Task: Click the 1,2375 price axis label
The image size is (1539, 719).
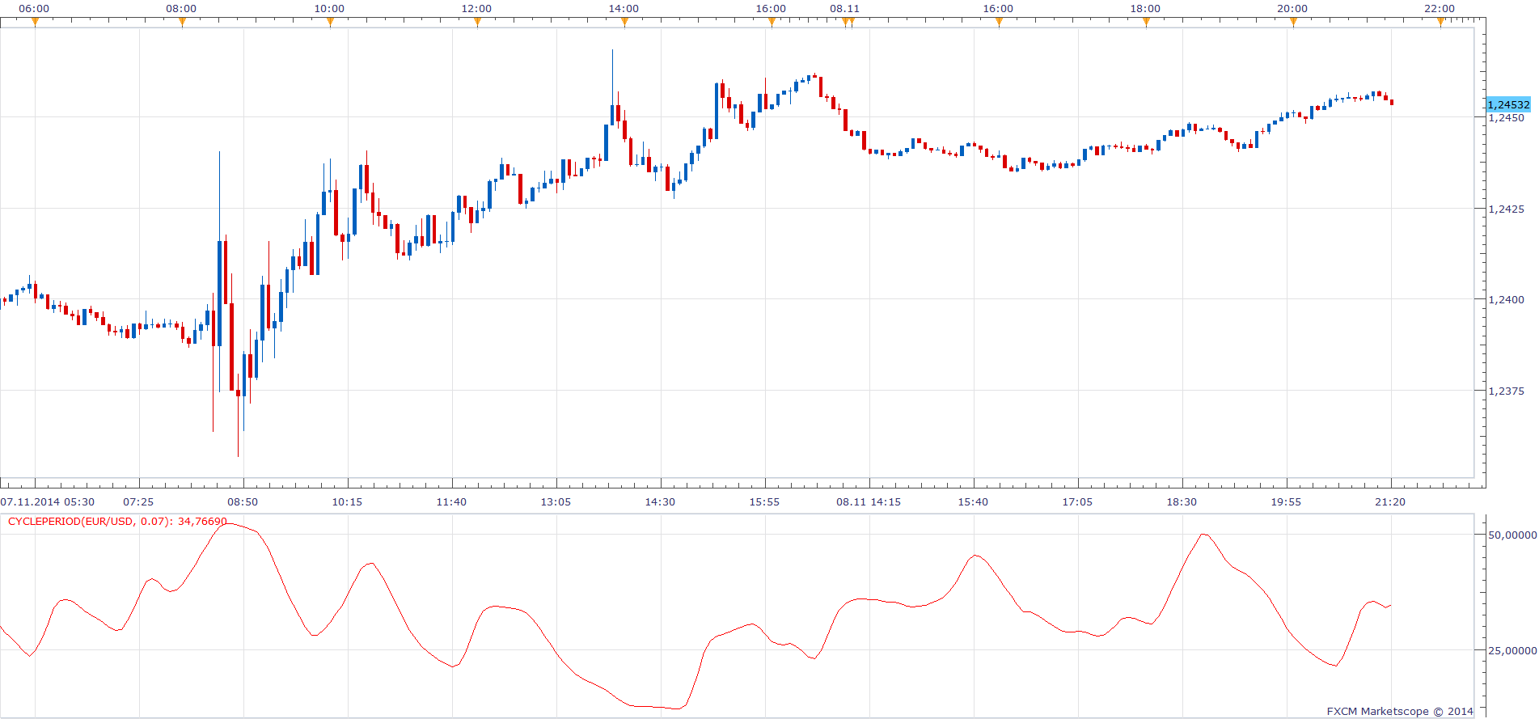Action: pos(1507,391)
